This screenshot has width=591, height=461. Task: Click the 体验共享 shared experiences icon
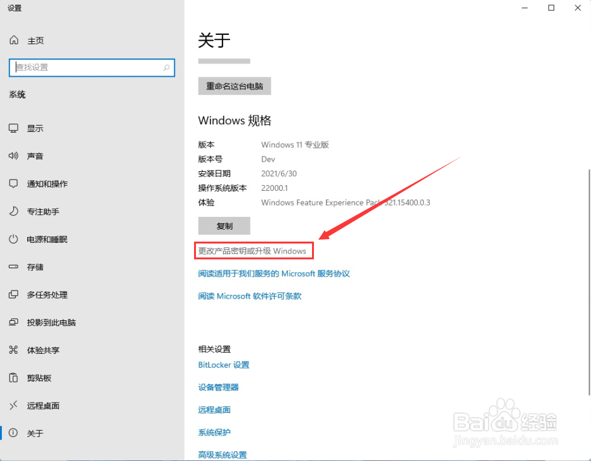click(x=14, y=349)
